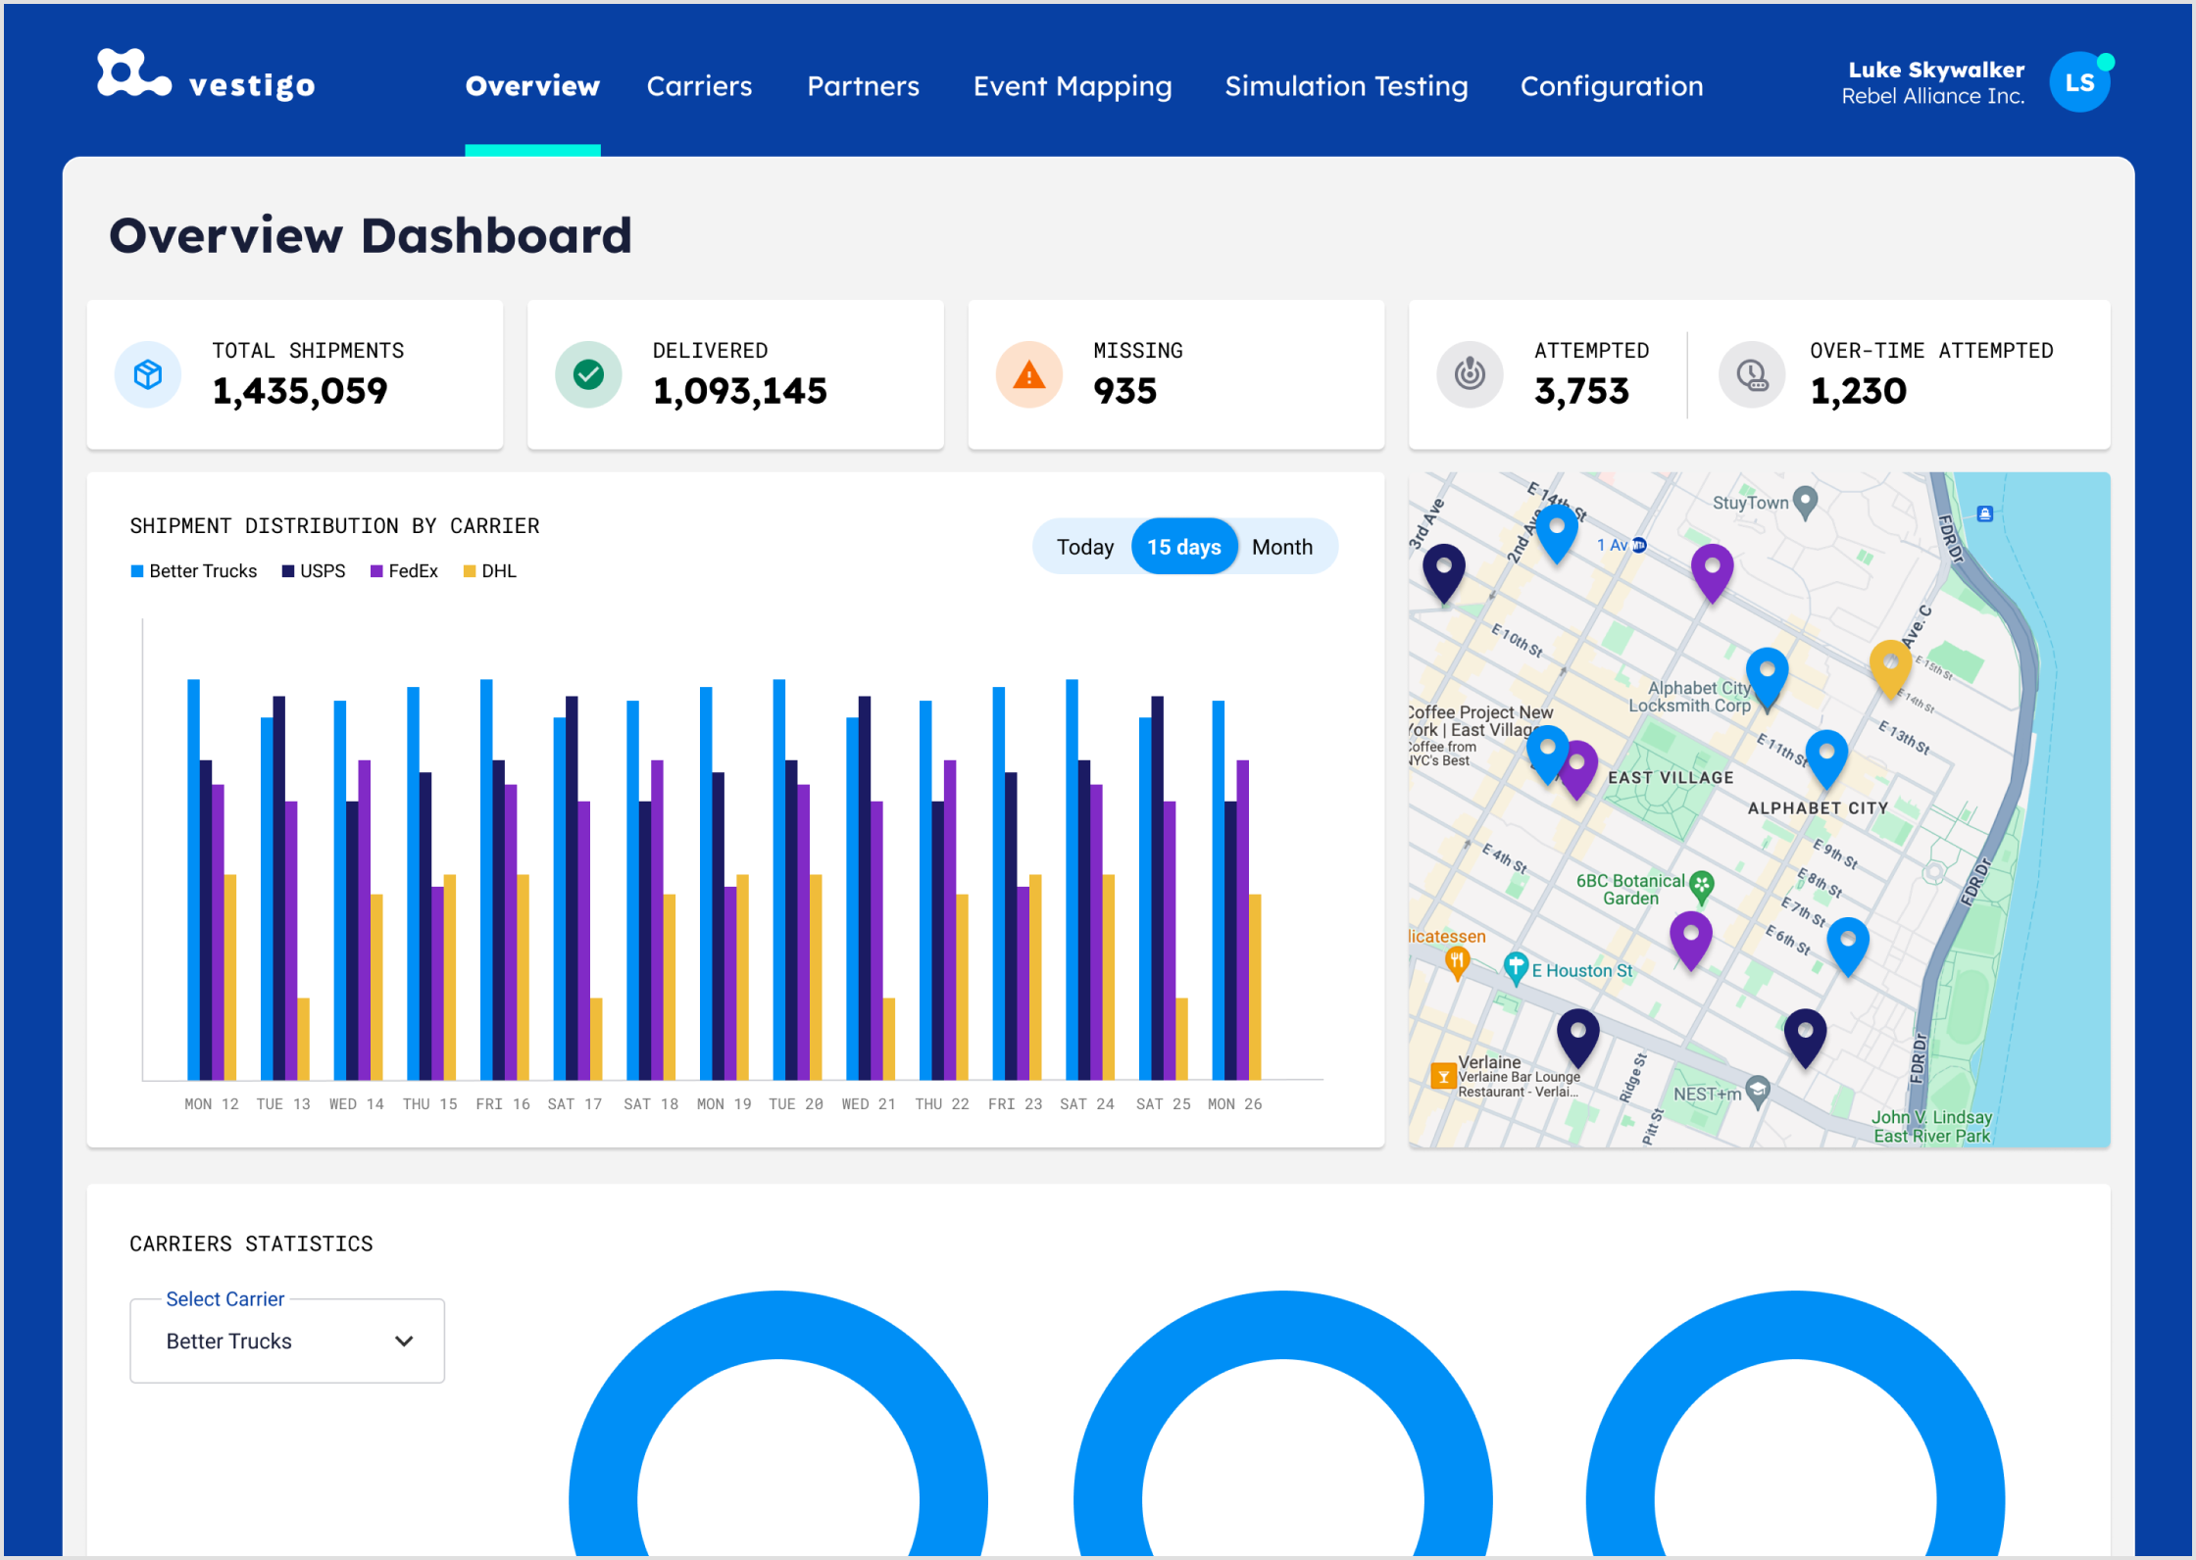The width and height of the screenshot is (2196, 1560).
Task: Click the orange Missing warning icon
Action: [x=1029, y=374]
